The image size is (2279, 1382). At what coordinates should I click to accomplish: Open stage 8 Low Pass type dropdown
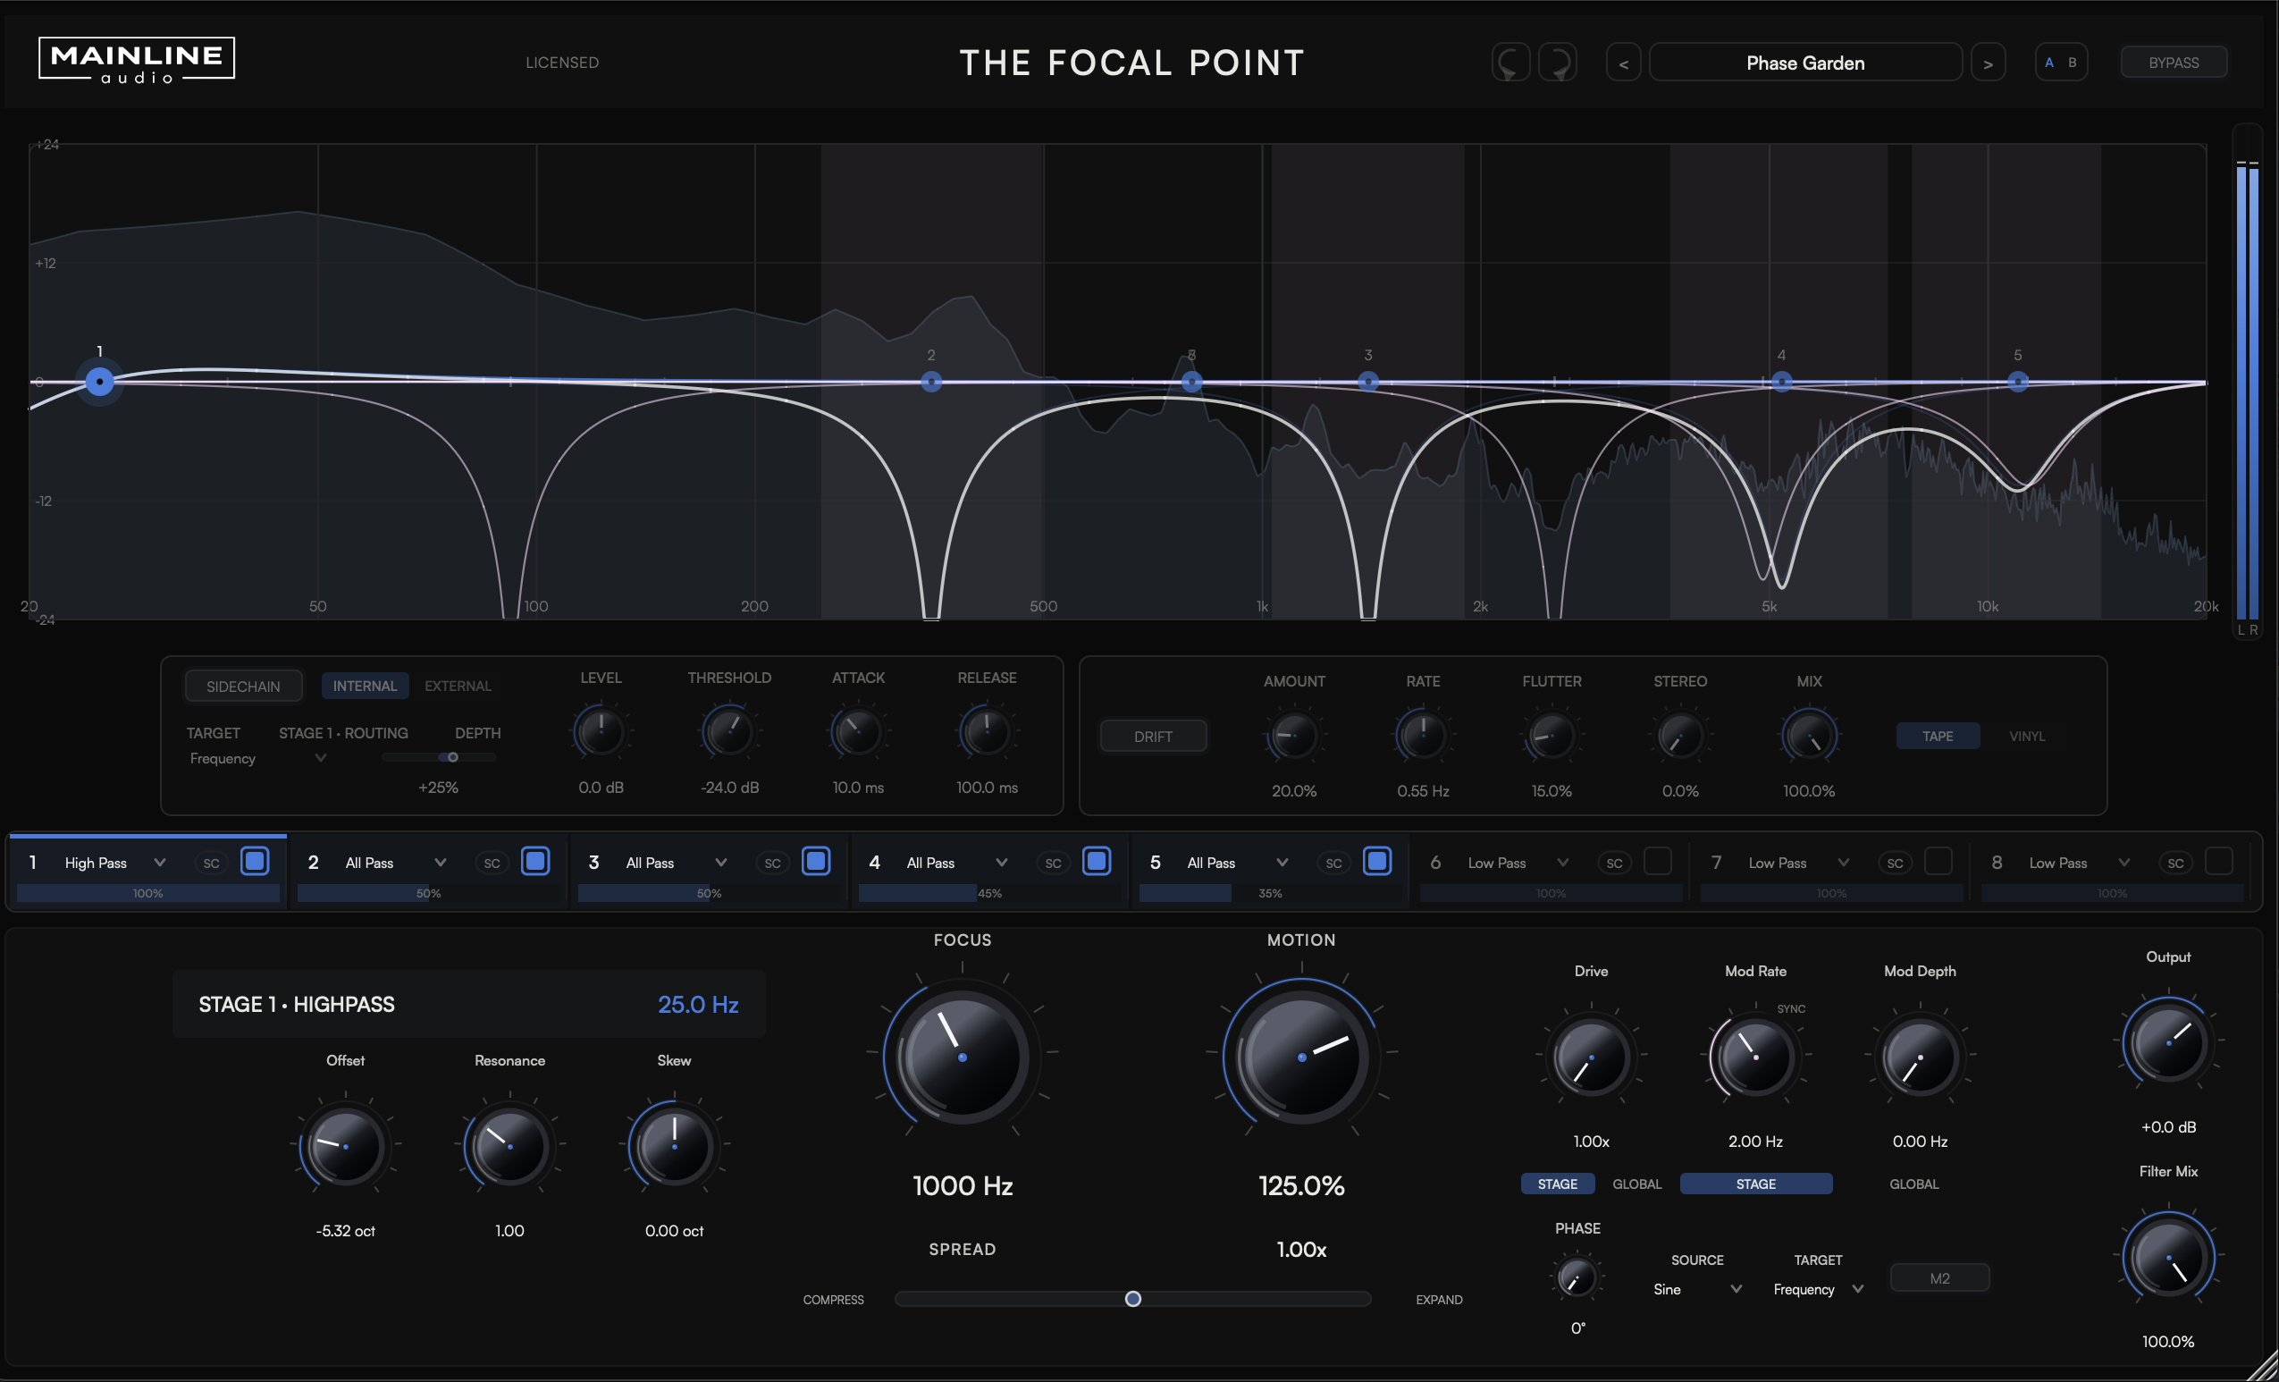point(2079,863)
